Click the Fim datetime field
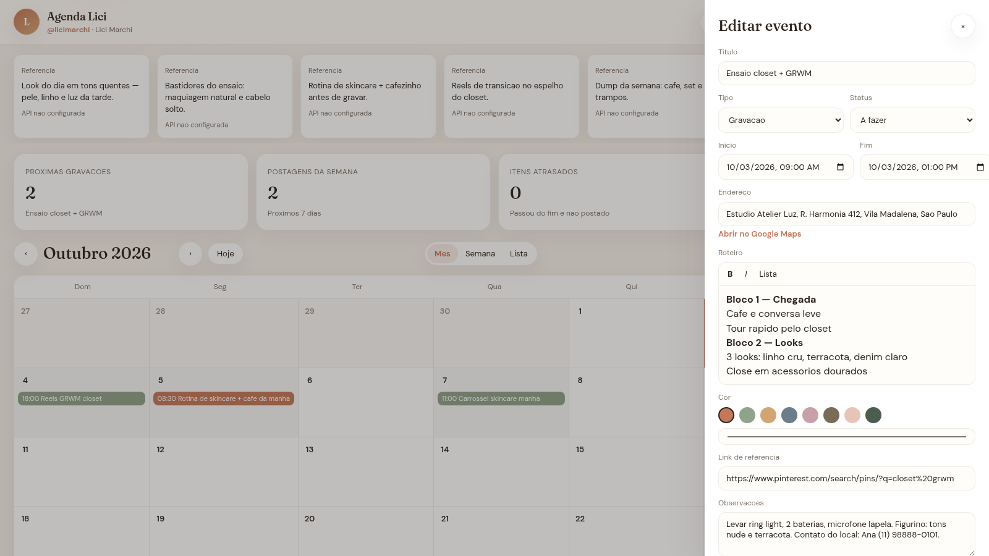Image resolution: width=989 pixels, height=556 pixels. (x=925, y=167)
